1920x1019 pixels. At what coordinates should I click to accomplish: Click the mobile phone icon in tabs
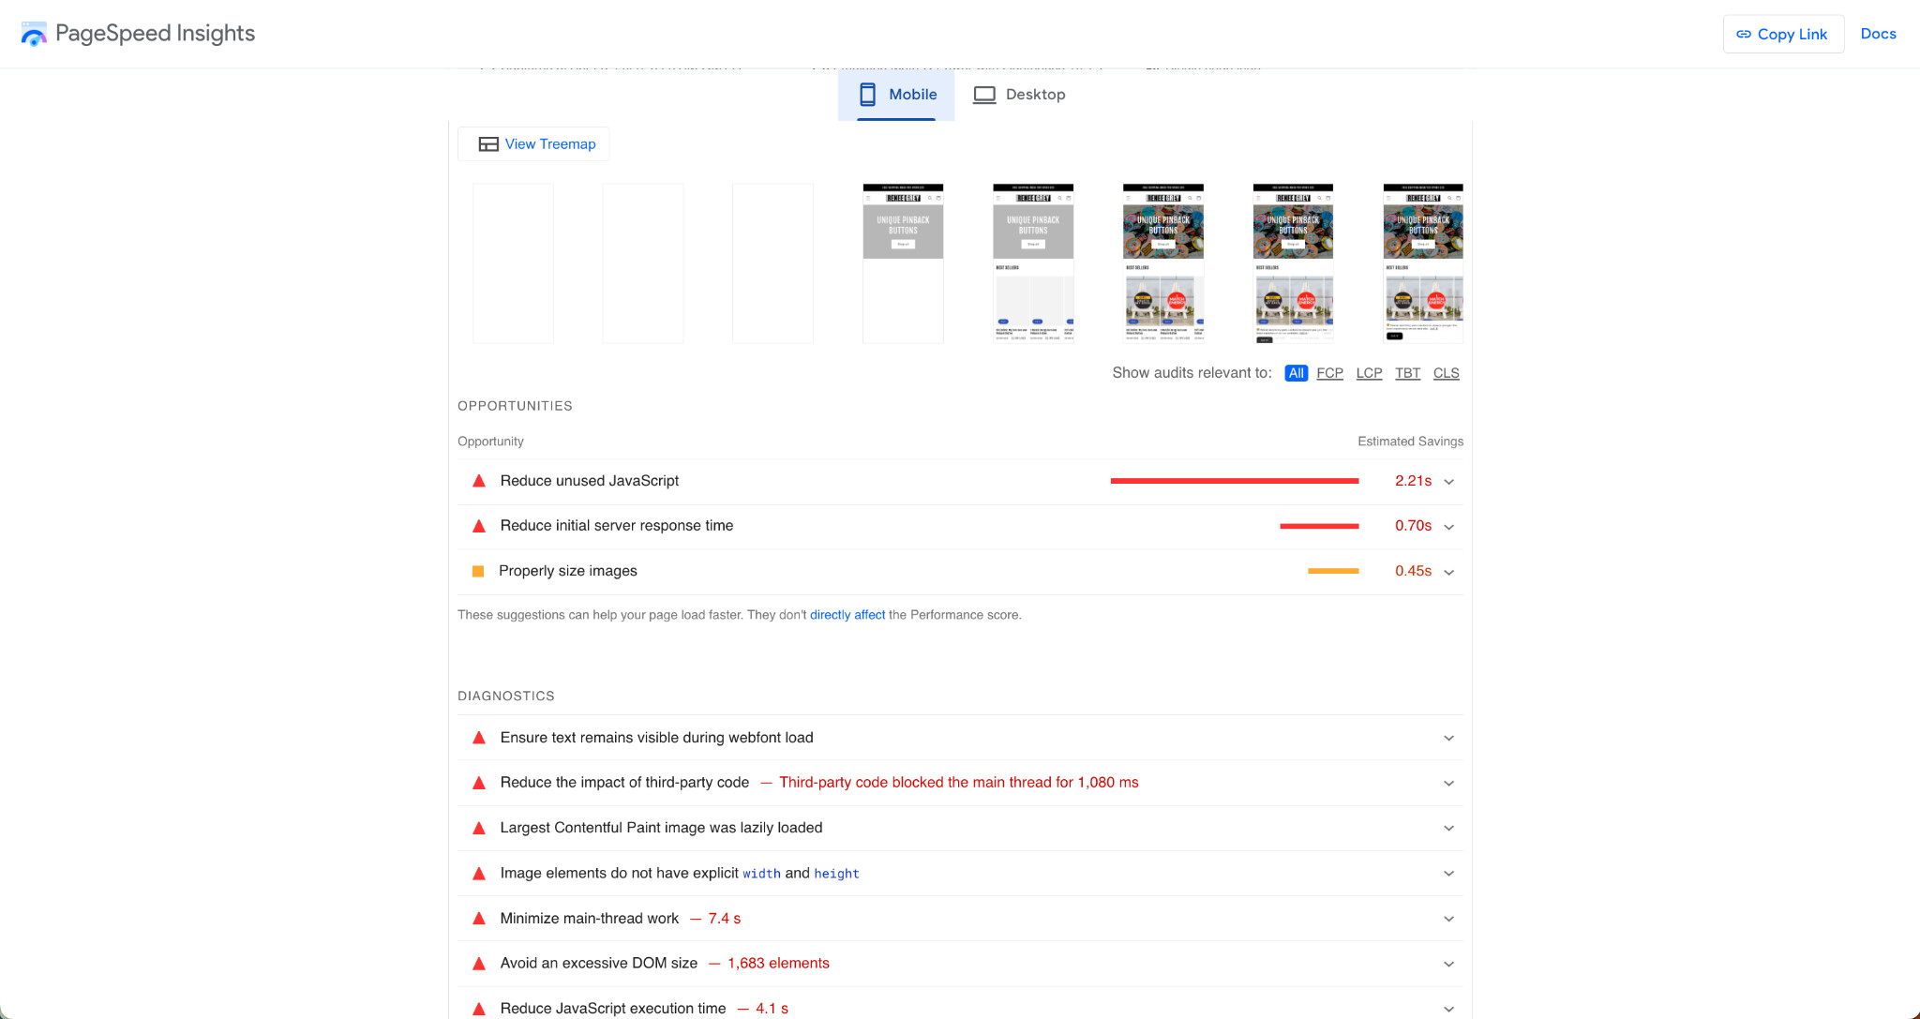tap(867, 95)
